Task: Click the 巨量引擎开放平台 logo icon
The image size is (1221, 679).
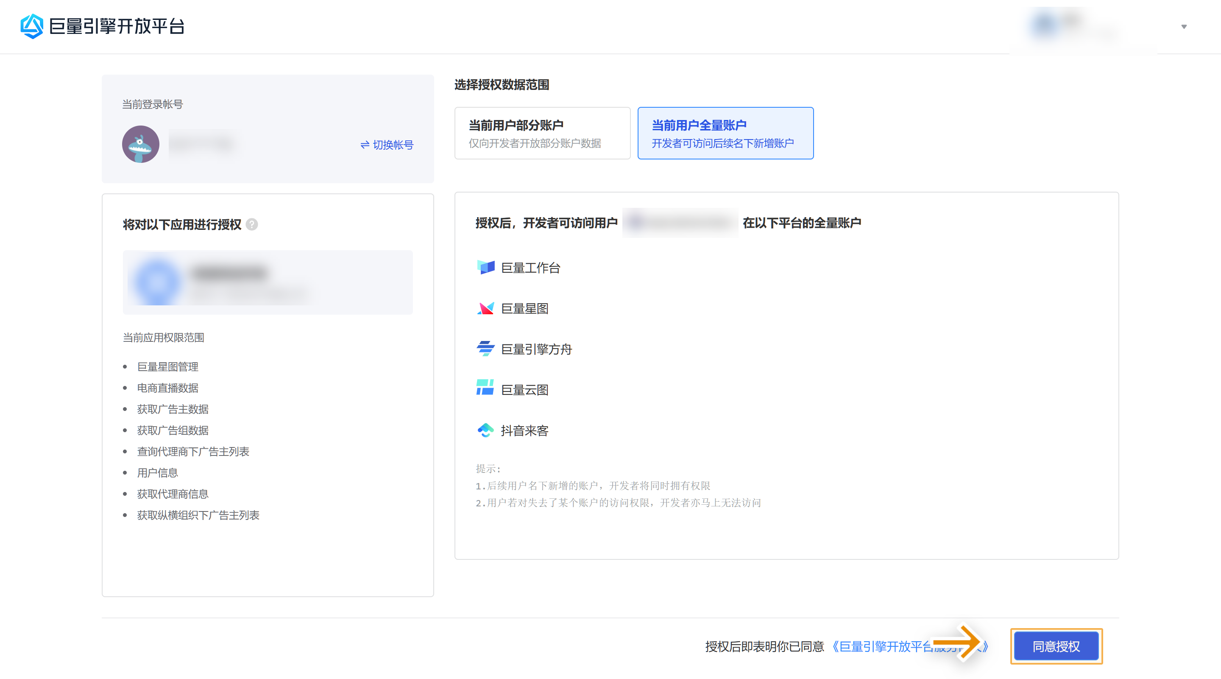Action: point(32,26)
